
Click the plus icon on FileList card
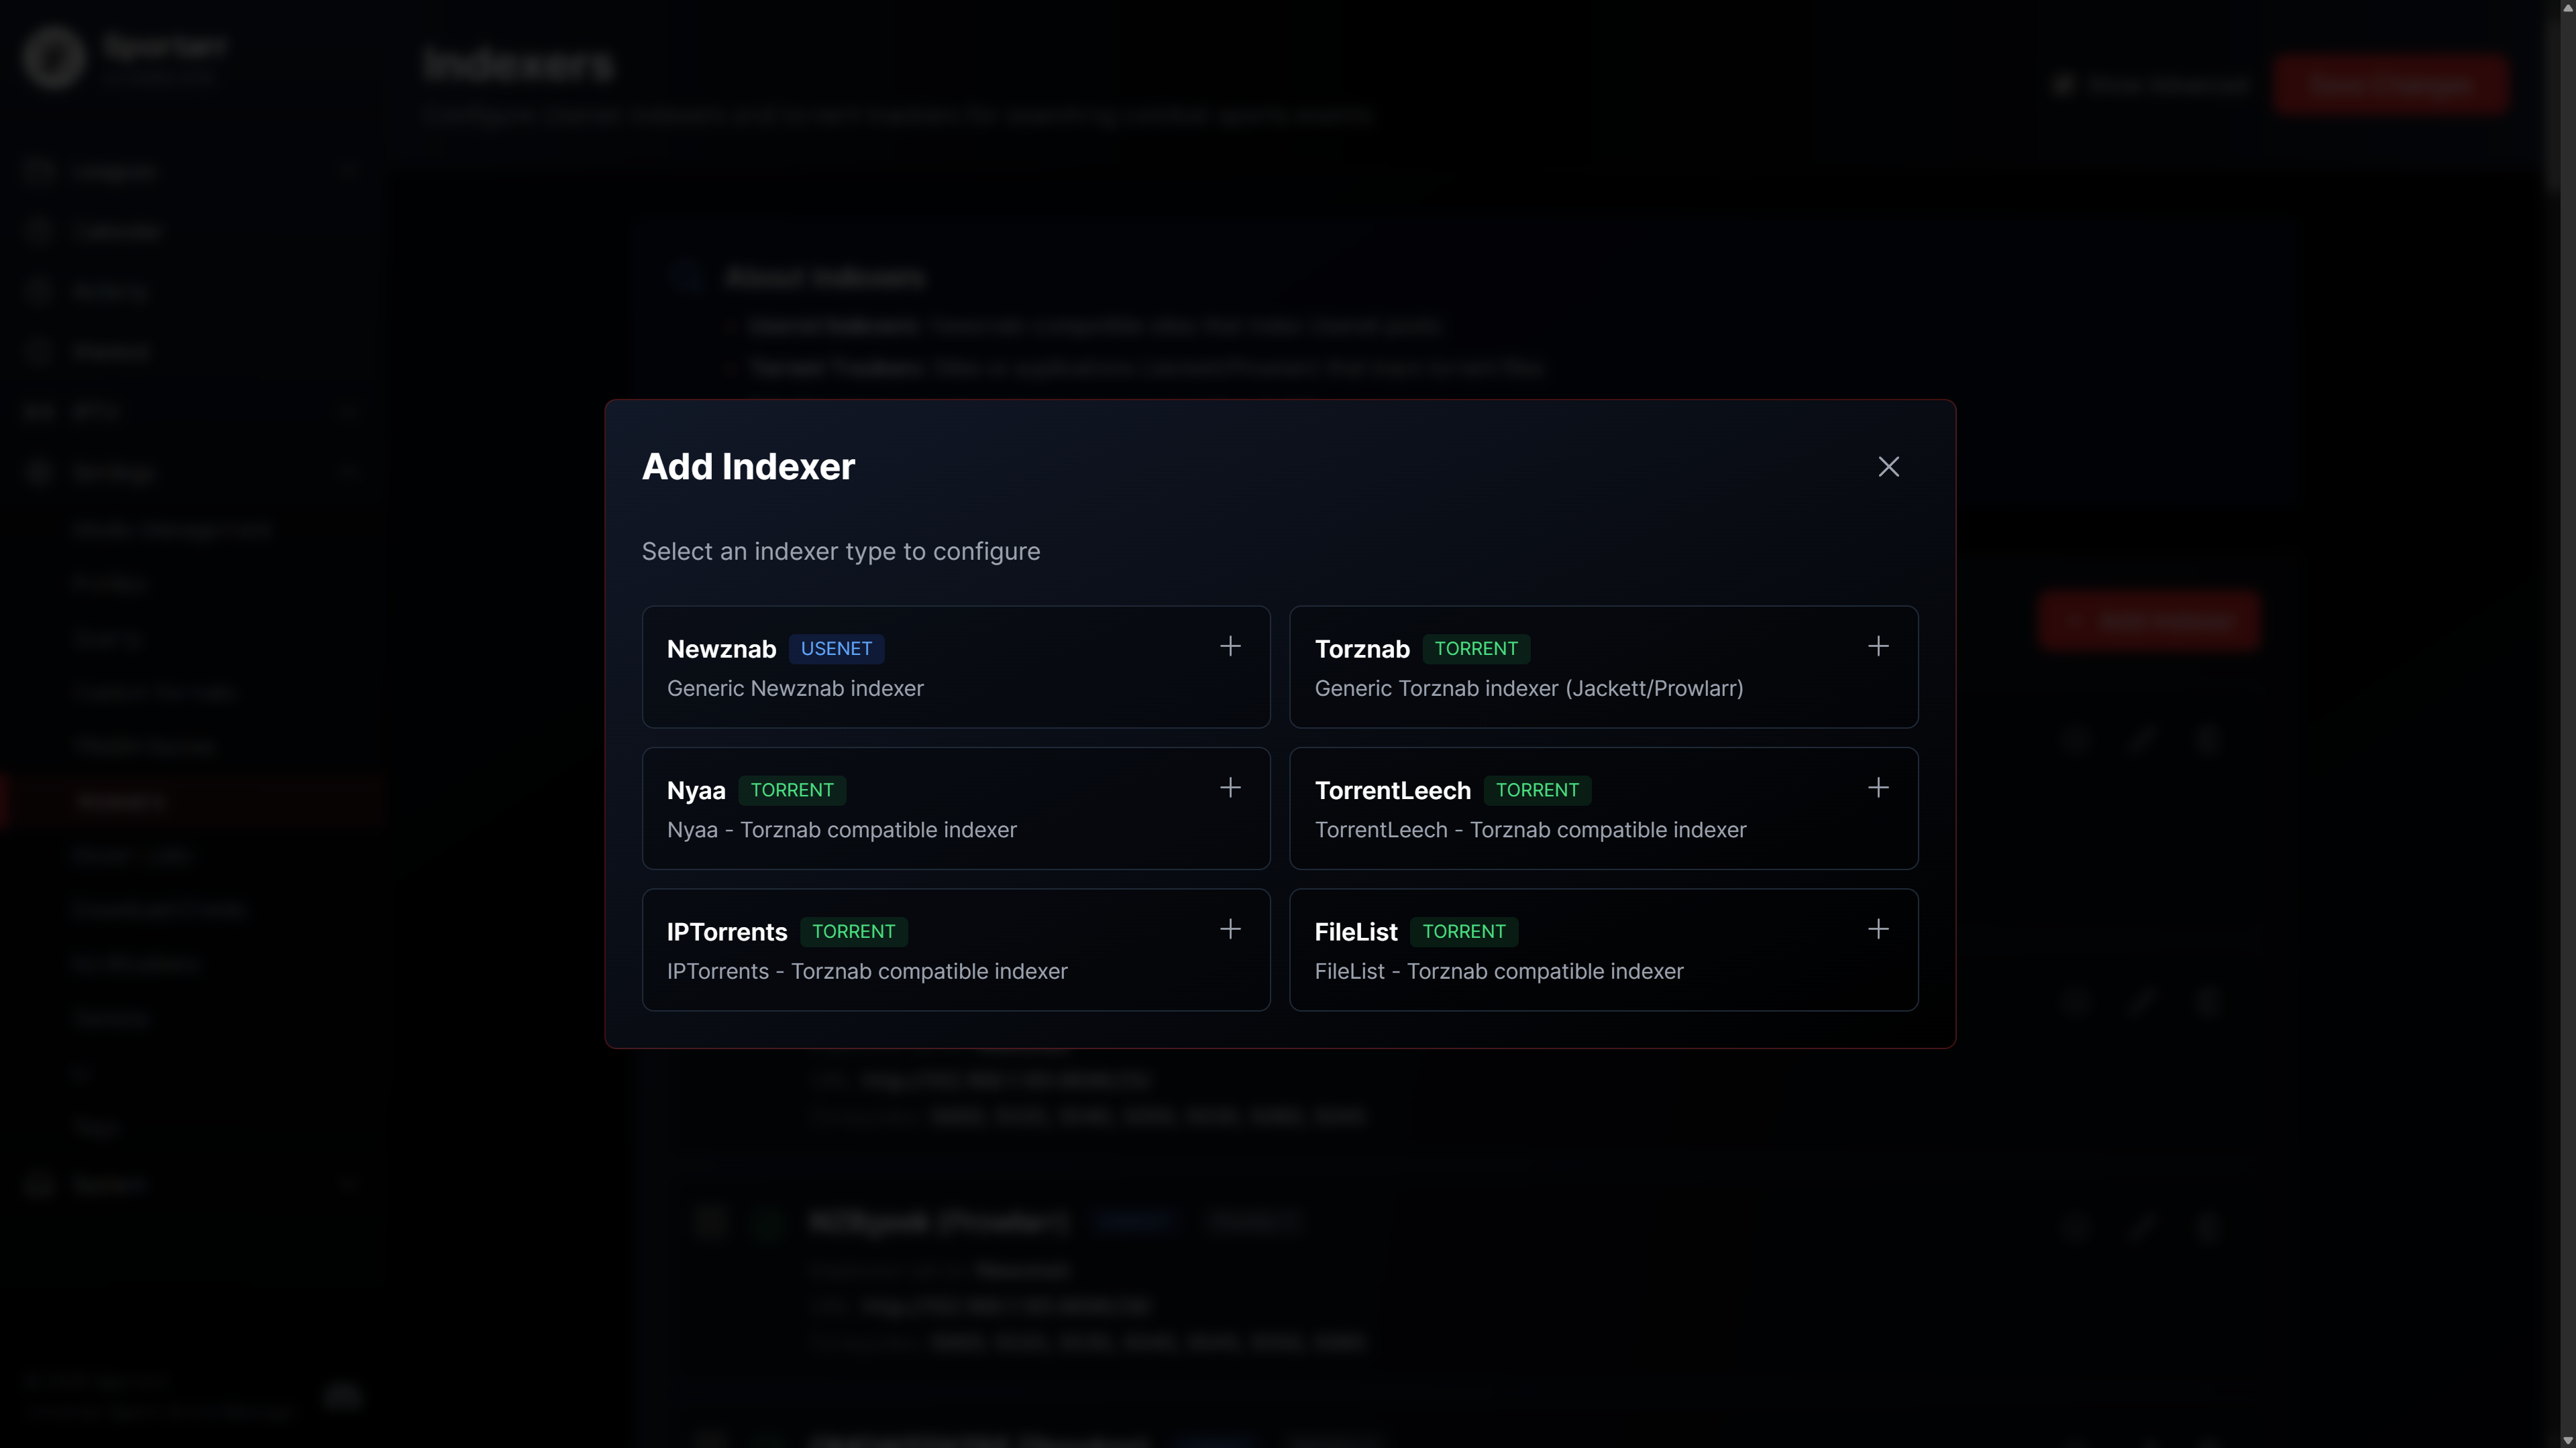(1878, 929)
